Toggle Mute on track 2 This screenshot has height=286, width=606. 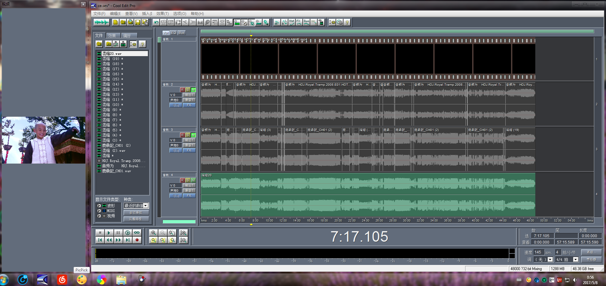[193, 90]
